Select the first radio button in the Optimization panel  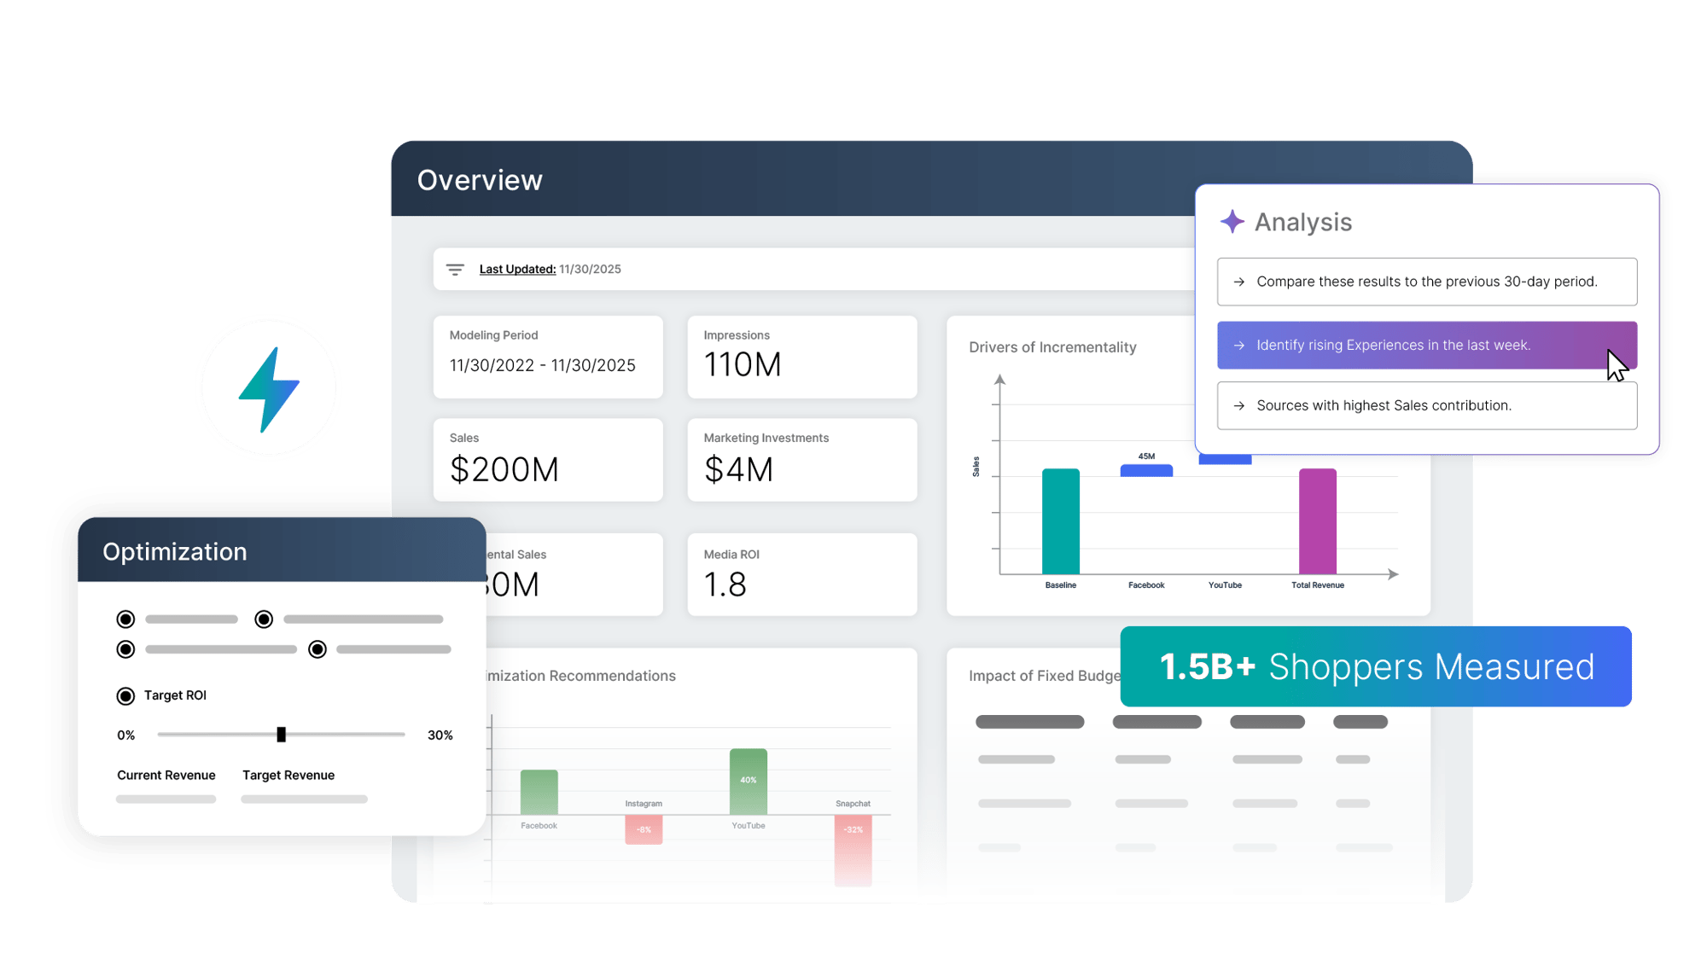[x=125, y=619]
